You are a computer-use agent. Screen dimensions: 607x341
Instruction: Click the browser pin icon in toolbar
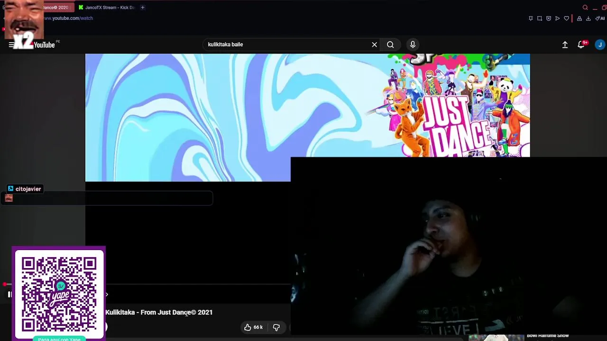pos(531,18)
